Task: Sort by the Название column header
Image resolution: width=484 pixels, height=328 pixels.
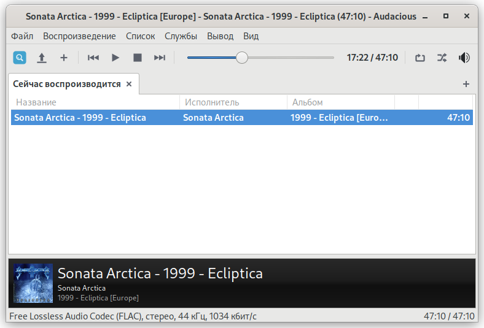Action: pyautogui.click(x=94, y=102)
